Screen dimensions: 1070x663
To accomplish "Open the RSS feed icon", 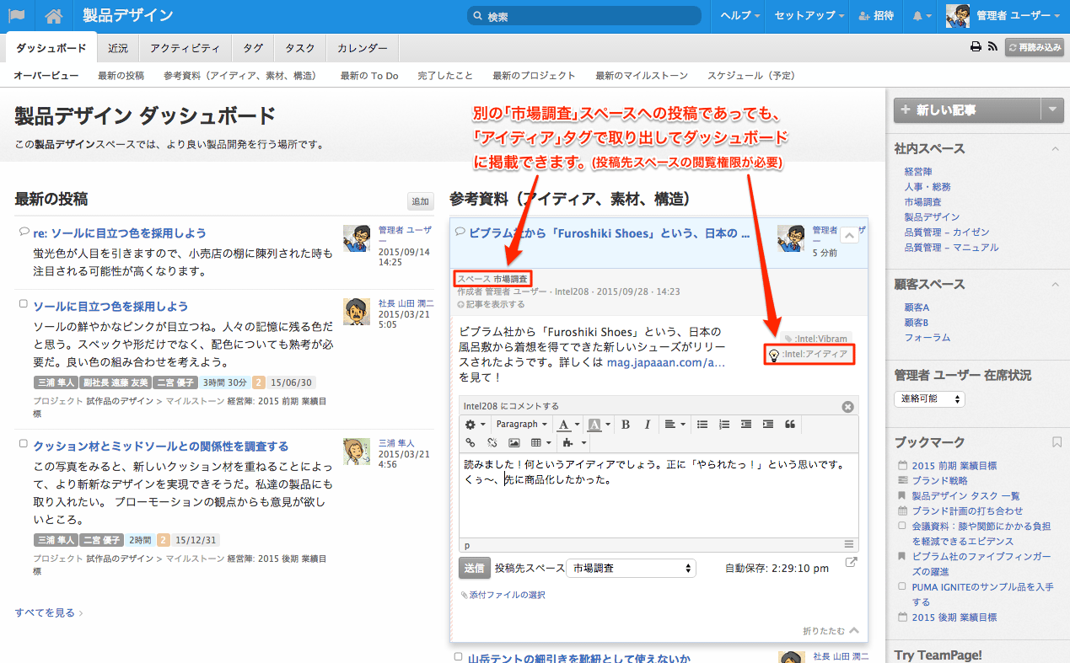I will click(992, 48).
